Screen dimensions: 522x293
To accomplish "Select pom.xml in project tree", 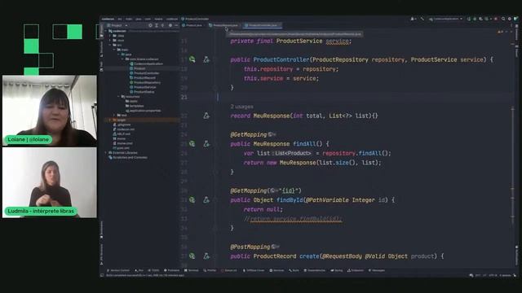I will (x=122, y=148).
